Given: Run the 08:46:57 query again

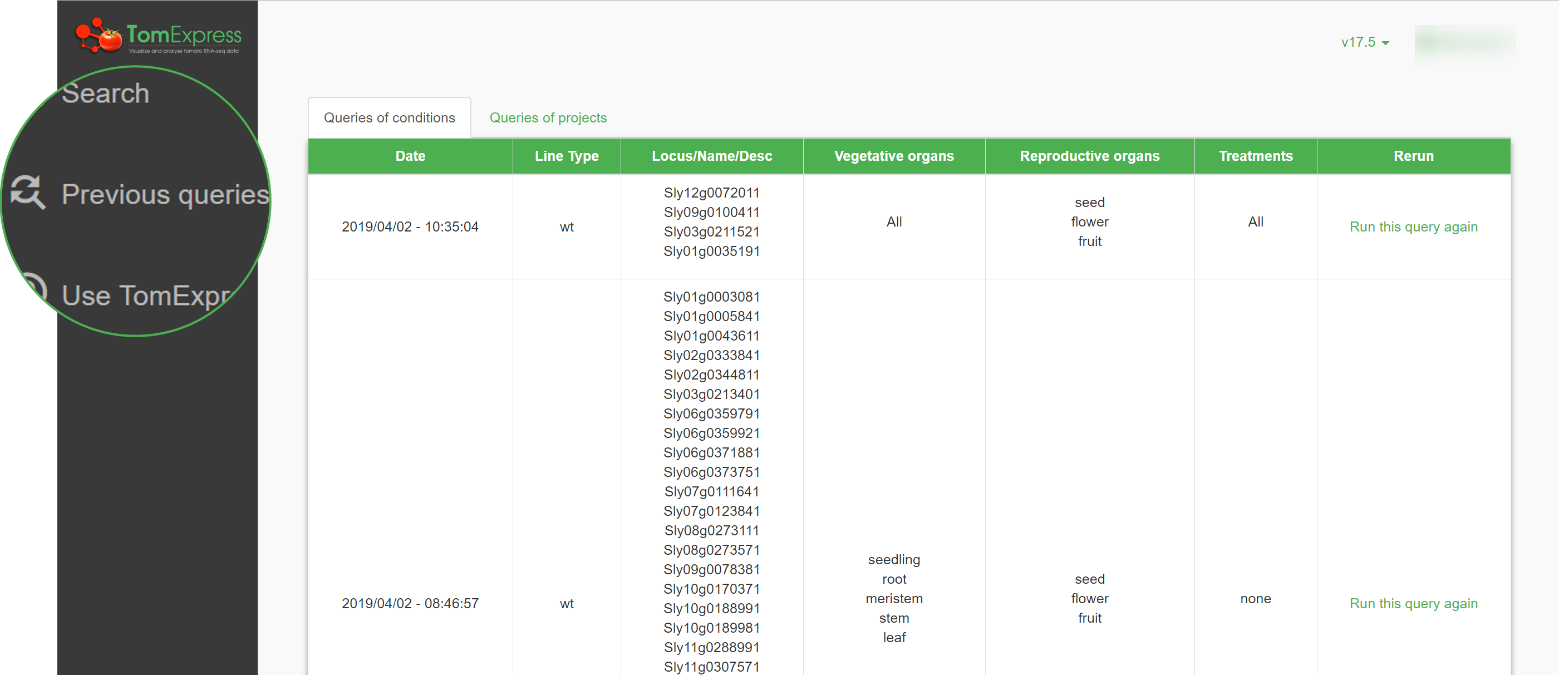Looking at the screenshot, I should click(x=1414, y=603).
